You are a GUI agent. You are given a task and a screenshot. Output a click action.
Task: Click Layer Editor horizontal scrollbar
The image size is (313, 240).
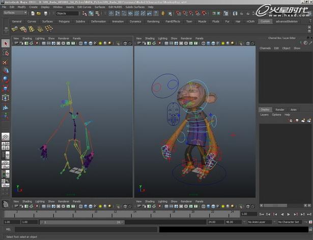pos(275,205)
